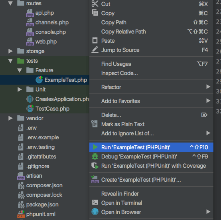Select Debug 'ExampleTest (PHPUnit)' menu label
Image resolution: width=221 pixels, height=220 pixels.
pyautogui.click(x=139, y=157)
